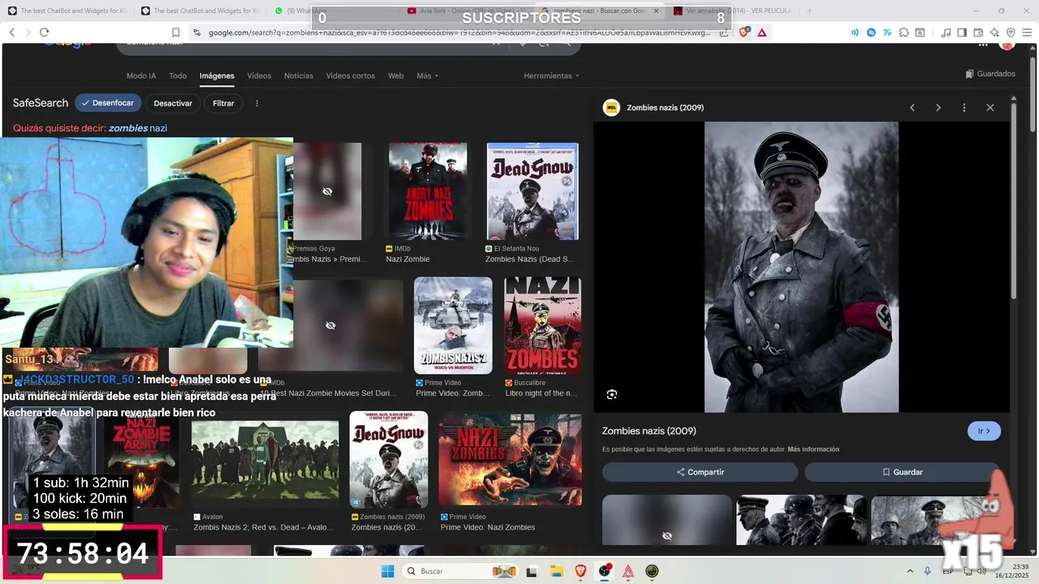The width and height of the screenshot is (1039, 584).
Task: Open the Más información copyright link
Action: coord(813,449)
